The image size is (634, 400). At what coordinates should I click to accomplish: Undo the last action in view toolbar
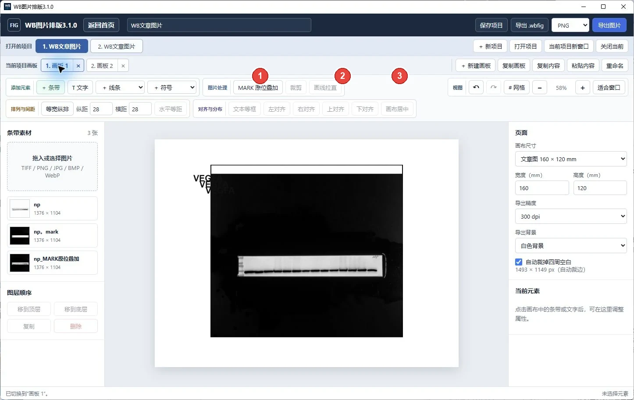pyautogui.click(x=476, y=88)
